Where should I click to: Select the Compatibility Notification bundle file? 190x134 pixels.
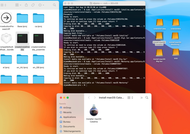[x=6, y=38]
